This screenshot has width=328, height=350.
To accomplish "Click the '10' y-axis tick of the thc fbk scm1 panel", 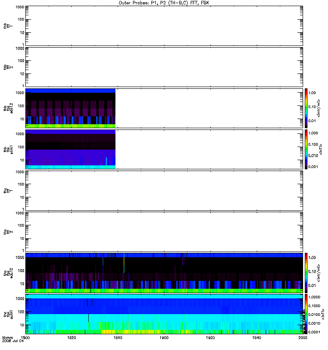I will pyautogui.click(x=22, y=325).
